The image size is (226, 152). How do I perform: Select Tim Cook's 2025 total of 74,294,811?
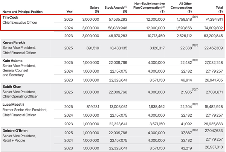(x=214, y=19)
